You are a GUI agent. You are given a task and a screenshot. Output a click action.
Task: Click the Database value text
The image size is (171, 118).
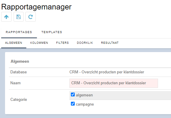tap(107, 72)
